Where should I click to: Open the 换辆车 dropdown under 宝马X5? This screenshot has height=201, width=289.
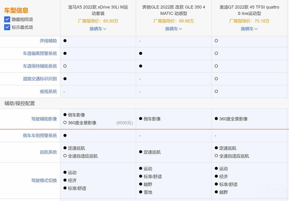click(x=96, y=29)
